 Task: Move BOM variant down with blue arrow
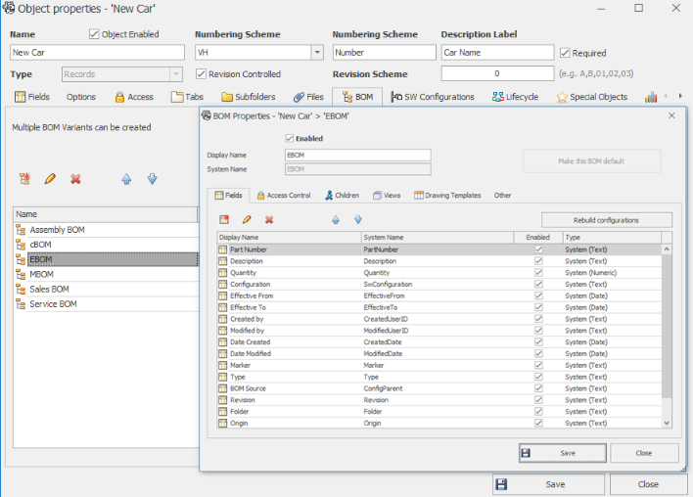152,179
